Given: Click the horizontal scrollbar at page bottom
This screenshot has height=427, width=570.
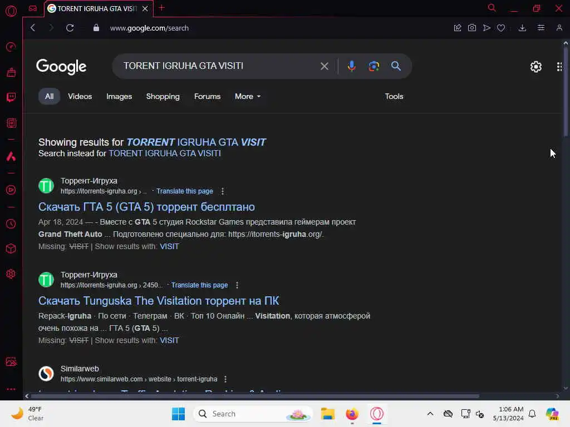Looking at the screenshot, I should point(254,396).
